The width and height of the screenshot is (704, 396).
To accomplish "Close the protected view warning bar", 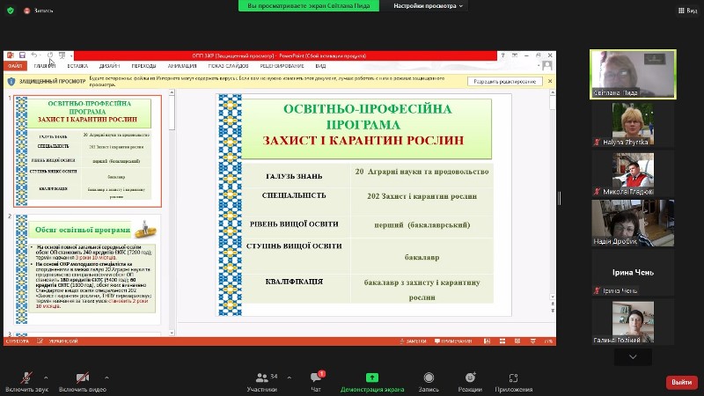I will [550, 81].
